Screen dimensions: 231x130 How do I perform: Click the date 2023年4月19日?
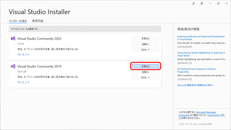185,79
